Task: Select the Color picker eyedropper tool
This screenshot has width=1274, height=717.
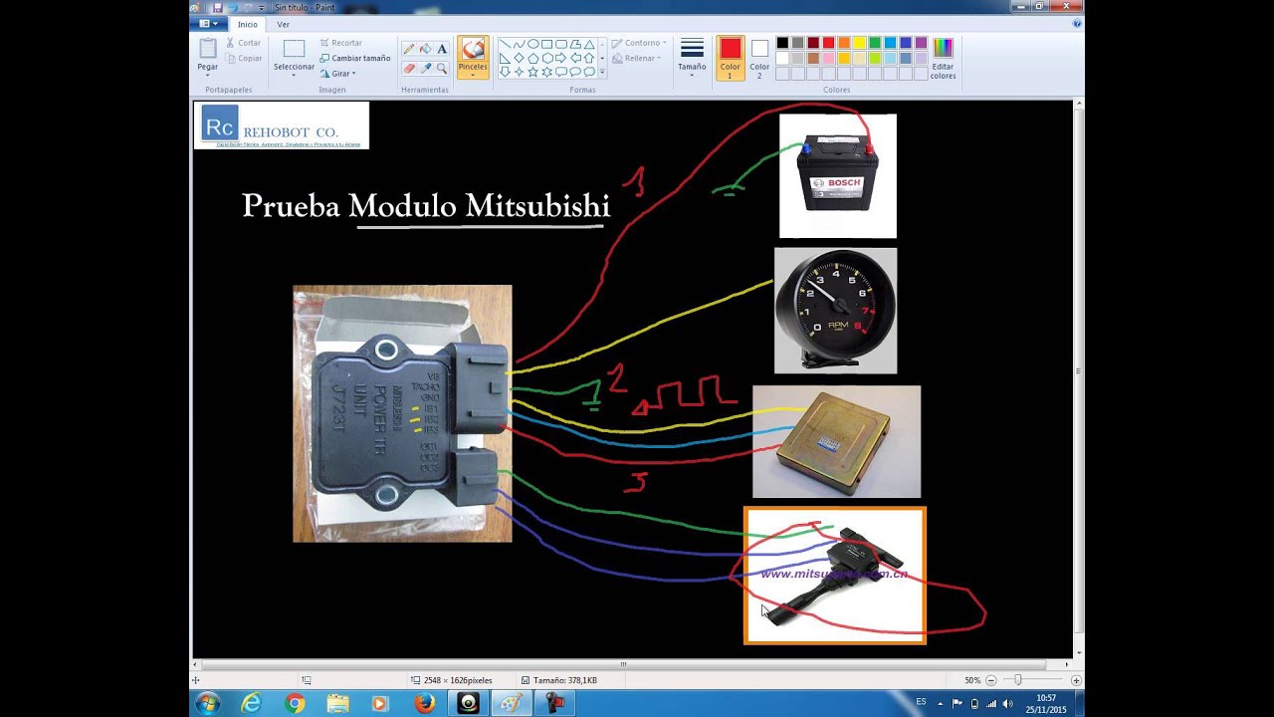Action: [x=425, y=68]
